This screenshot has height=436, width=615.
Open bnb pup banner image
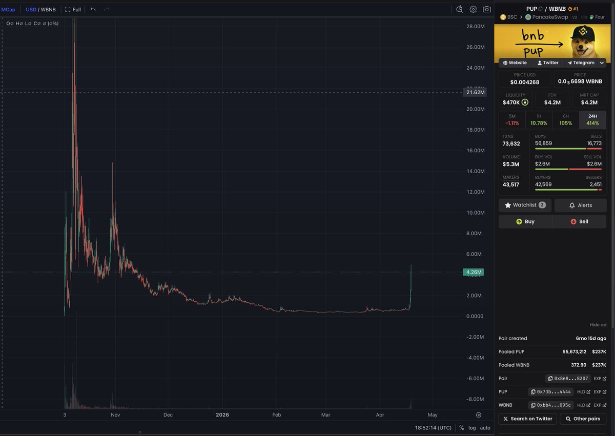[x=552, y=41]
